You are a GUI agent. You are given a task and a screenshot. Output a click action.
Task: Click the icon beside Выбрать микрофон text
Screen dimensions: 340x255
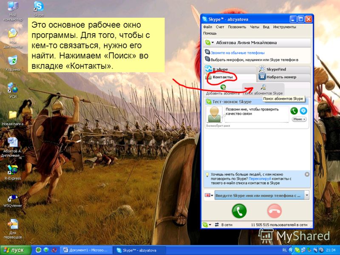(x=207, y=59)
